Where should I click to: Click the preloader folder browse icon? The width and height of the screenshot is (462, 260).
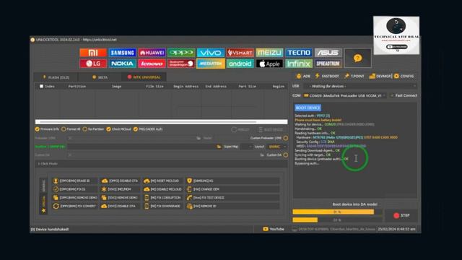click(199, 138)
